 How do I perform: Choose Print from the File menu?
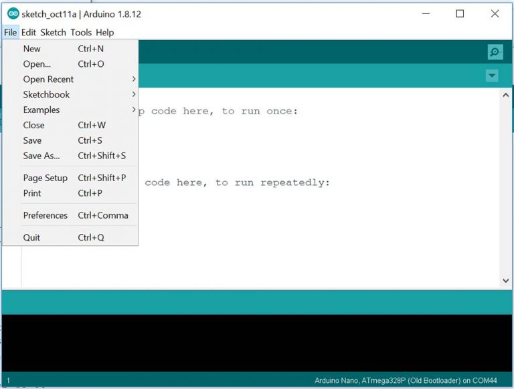[70, 193]
